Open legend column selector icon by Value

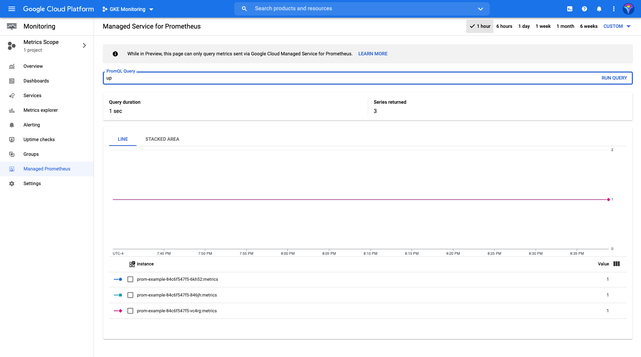tap(616, 264)
